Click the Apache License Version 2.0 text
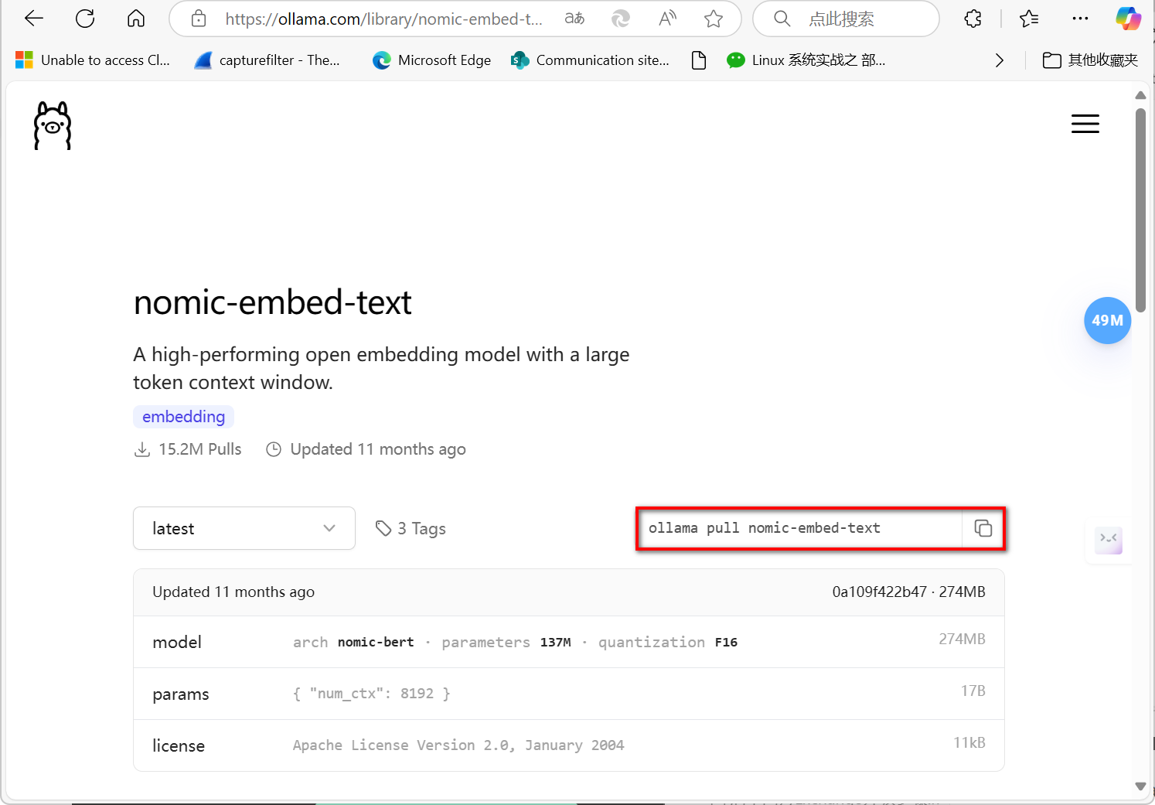1155x805 pixels. (x=458, y=745)
